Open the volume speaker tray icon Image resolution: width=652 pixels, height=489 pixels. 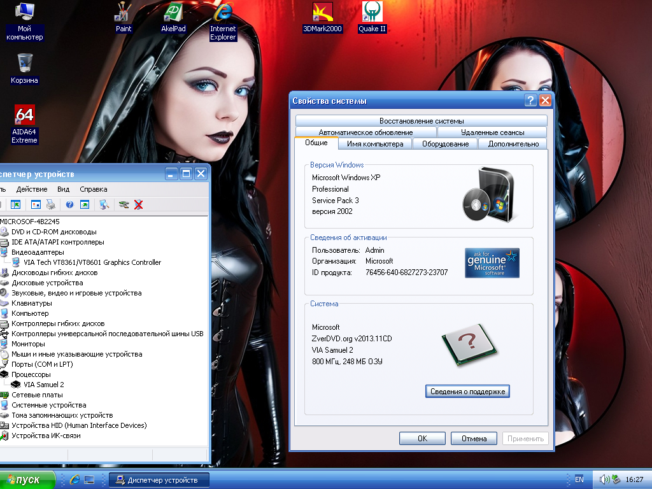coord(604,479)
